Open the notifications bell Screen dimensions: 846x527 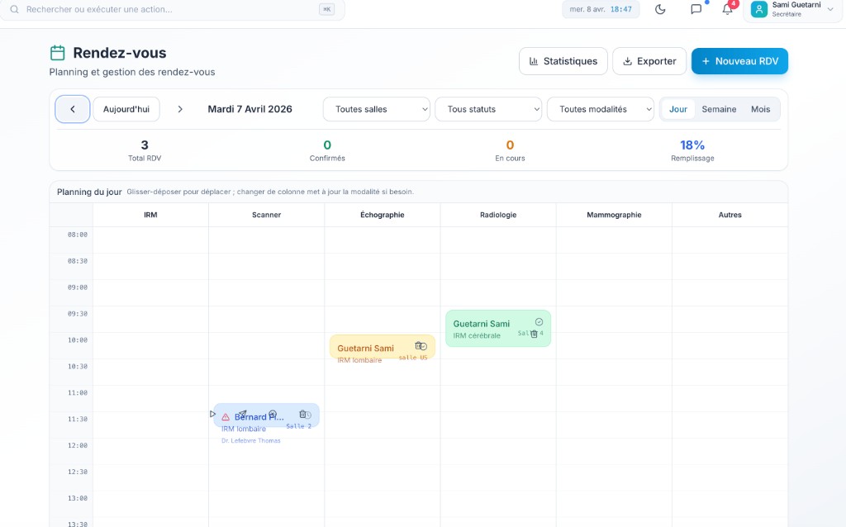pos(727,9)
